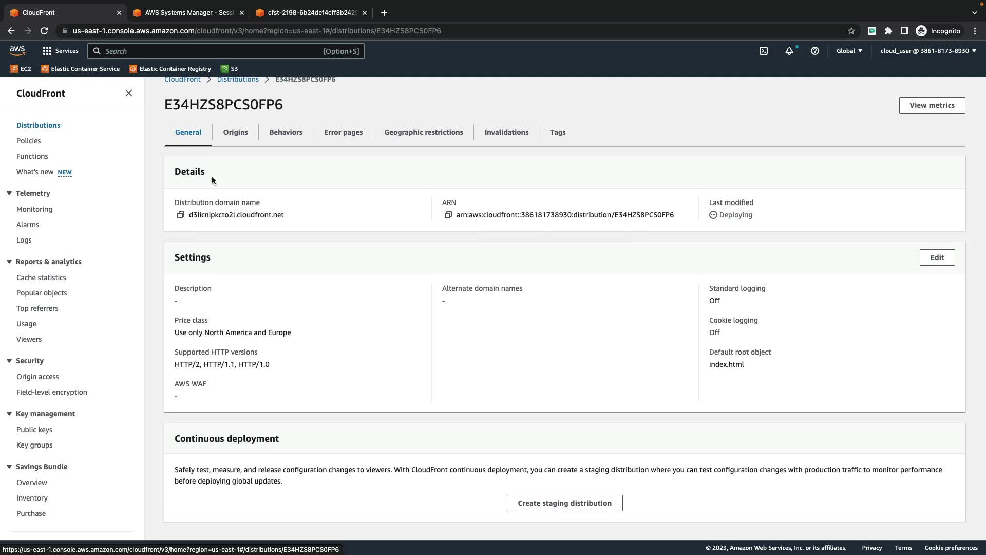Image resolution: width=986 pixels, height=555 pixels.
Task: Open the Services grid menu icon
Action: click(47, 51)
